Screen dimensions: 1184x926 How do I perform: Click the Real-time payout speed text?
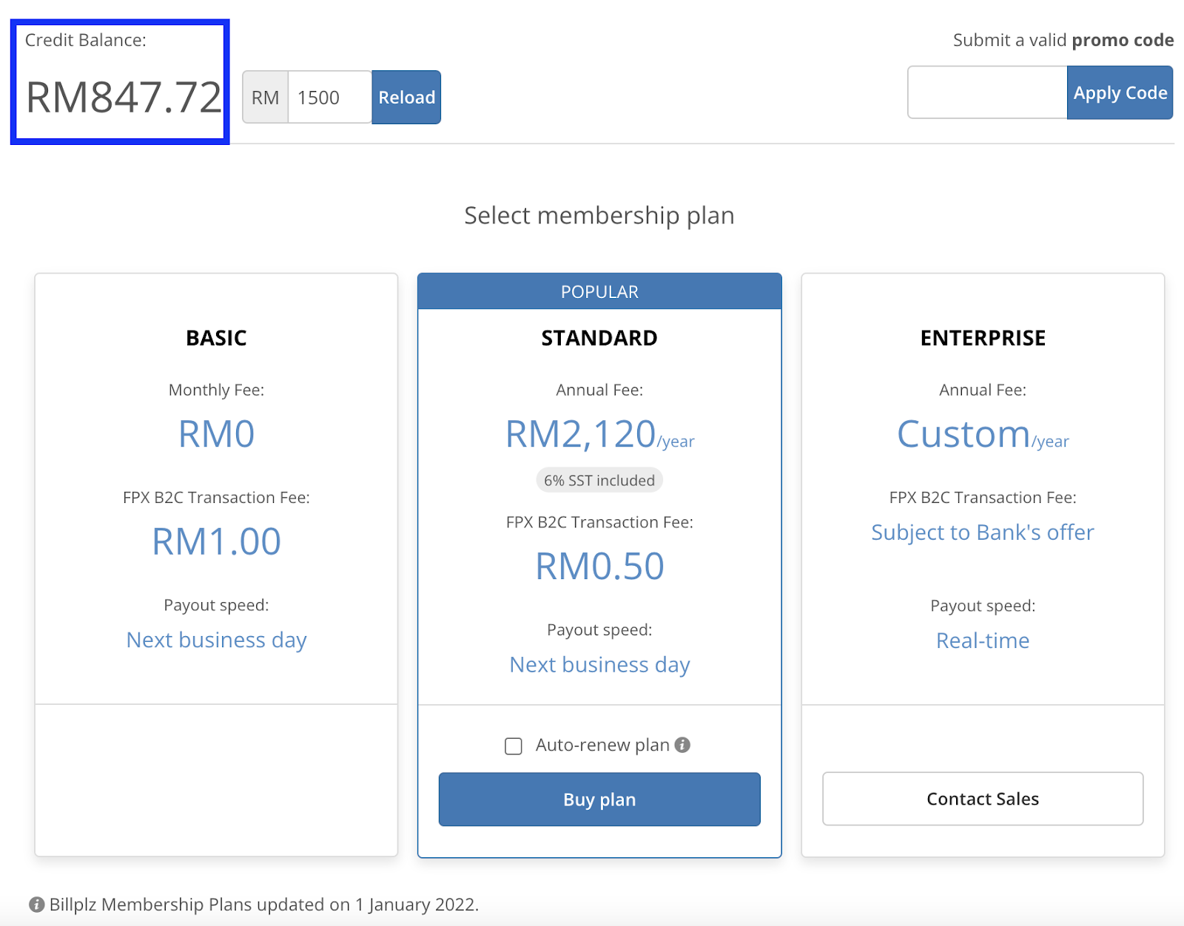(x=983, y=641)
